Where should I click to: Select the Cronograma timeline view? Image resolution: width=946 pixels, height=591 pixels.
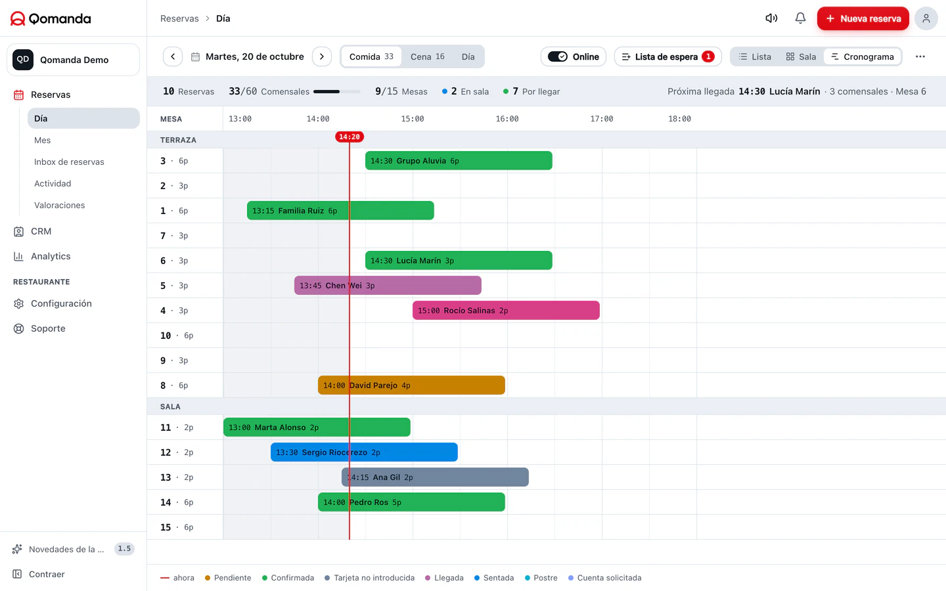862,56
